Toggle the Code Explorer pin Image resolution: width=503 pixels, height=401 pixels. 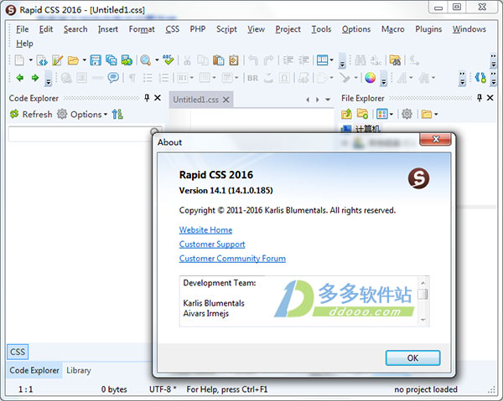coord(147,98)
